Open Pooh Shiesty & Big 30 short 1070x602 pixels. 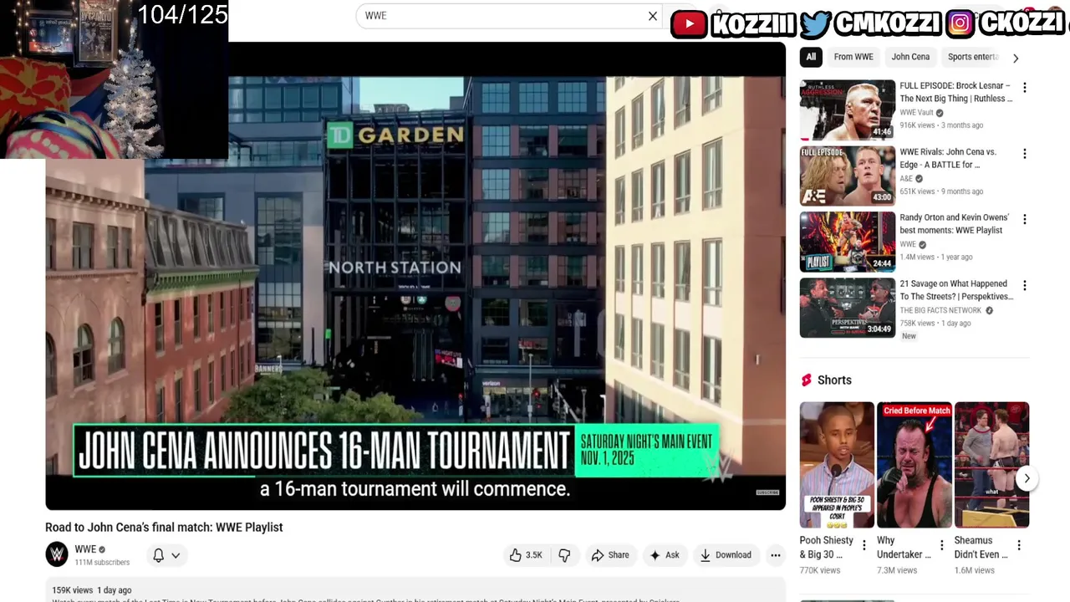pos(837,465)
